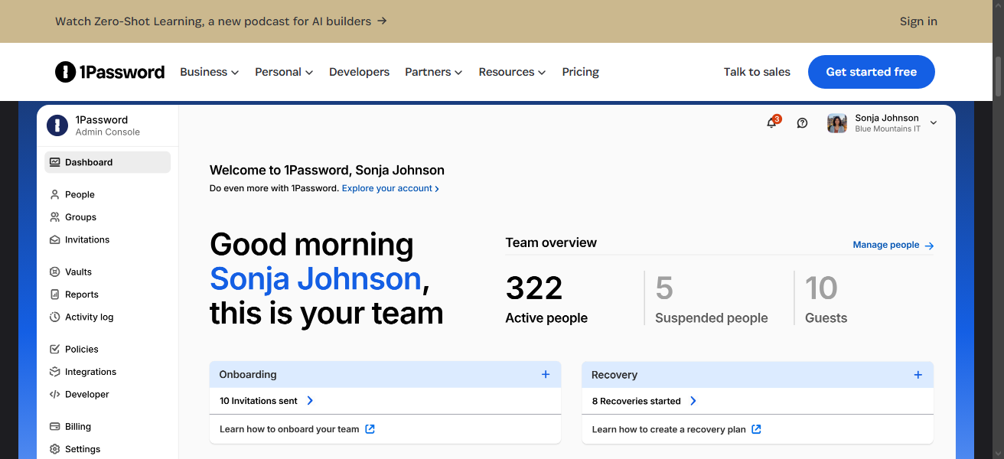Screen dimensions: 1004x459
Task: Select the Dashboard icon in the sidebar
Action: click(x=55, y=162)
